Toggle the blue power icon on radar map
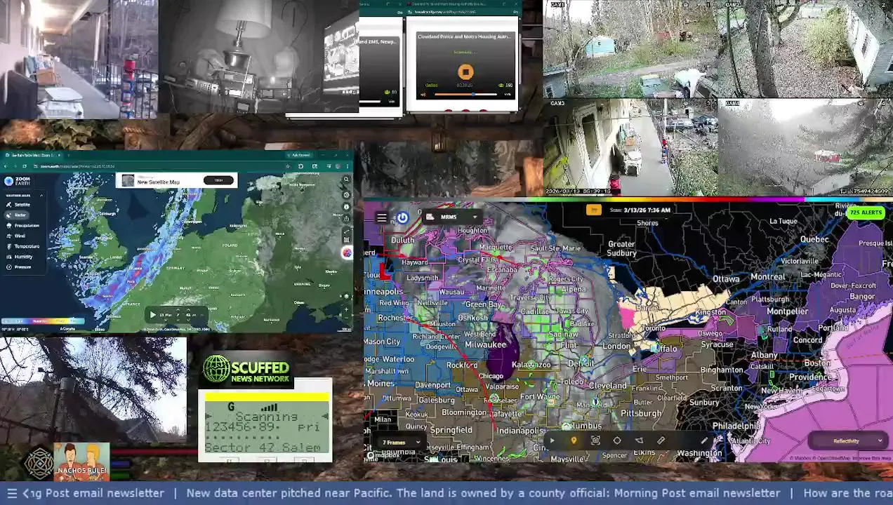893x505 pixels. [x=402, y=217]
